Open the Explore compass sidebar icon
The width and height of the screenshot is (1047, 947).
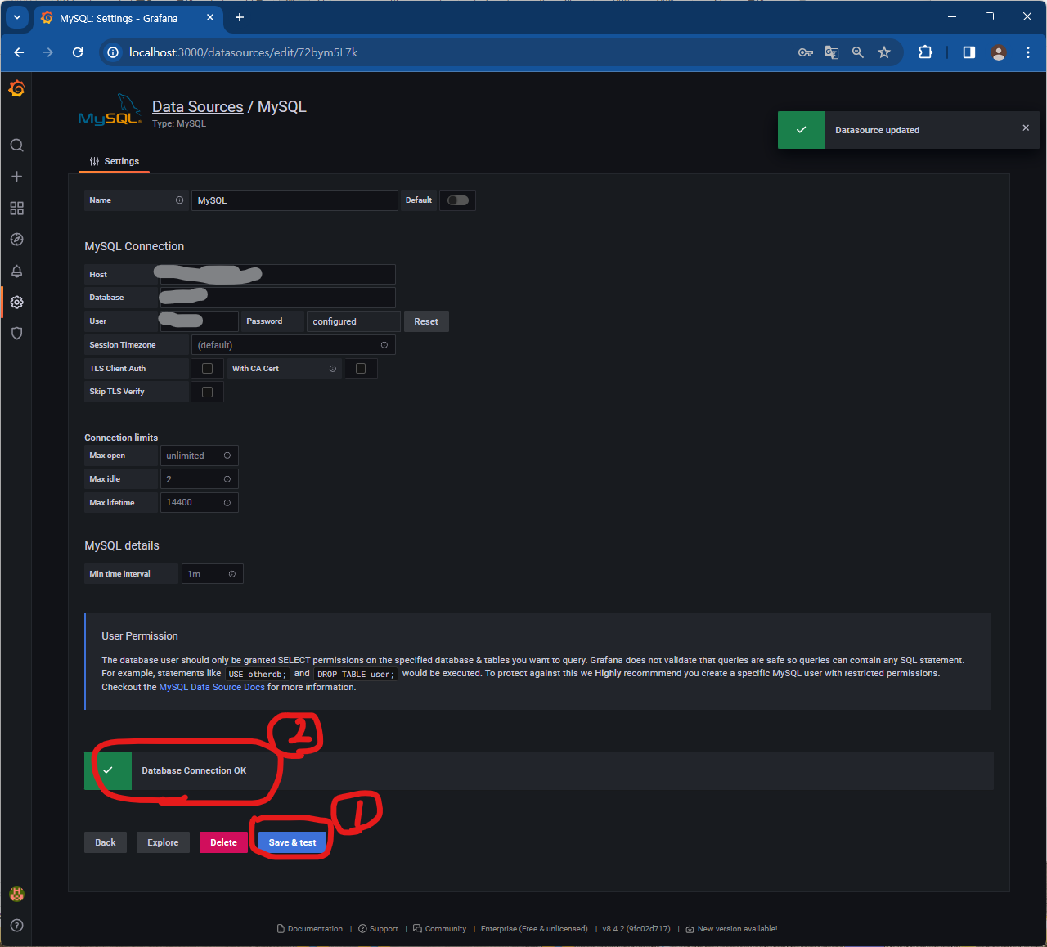[16, 240]
